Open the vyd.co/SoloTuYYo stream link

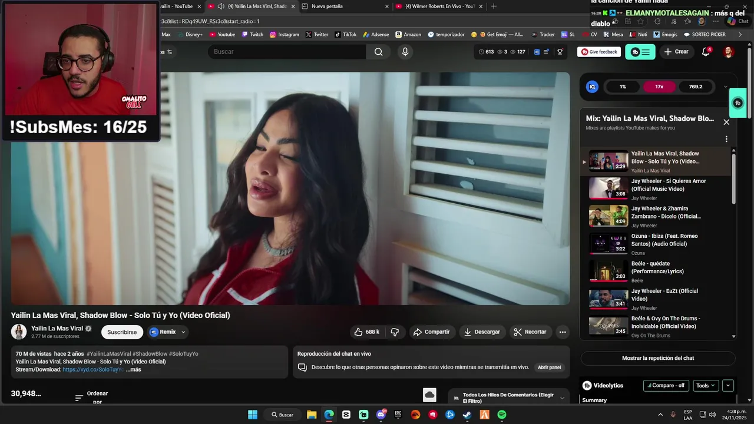point(93,370)
